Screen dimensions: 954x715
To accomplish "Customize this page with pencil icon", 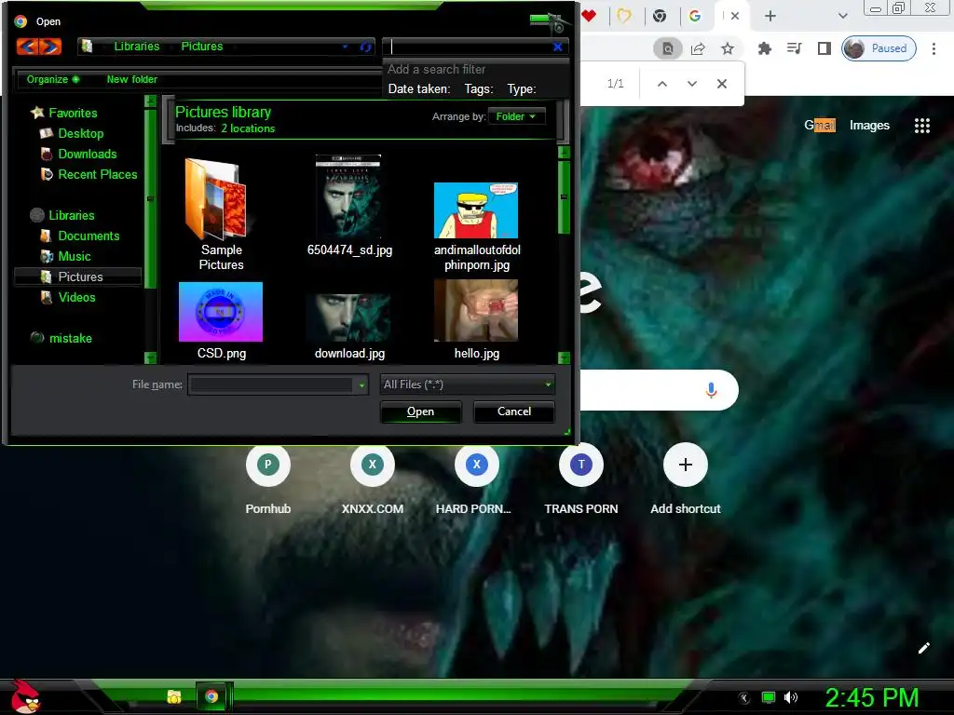I will 923,648.
